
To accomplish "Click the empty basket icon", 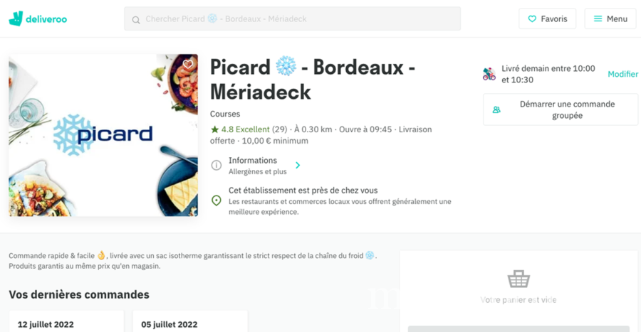I will click(518, 279).
